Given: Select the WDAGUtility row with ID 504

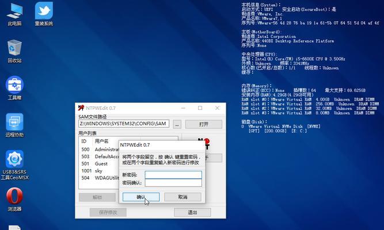Looking at the screenshot, I should (x=100, y=178).
